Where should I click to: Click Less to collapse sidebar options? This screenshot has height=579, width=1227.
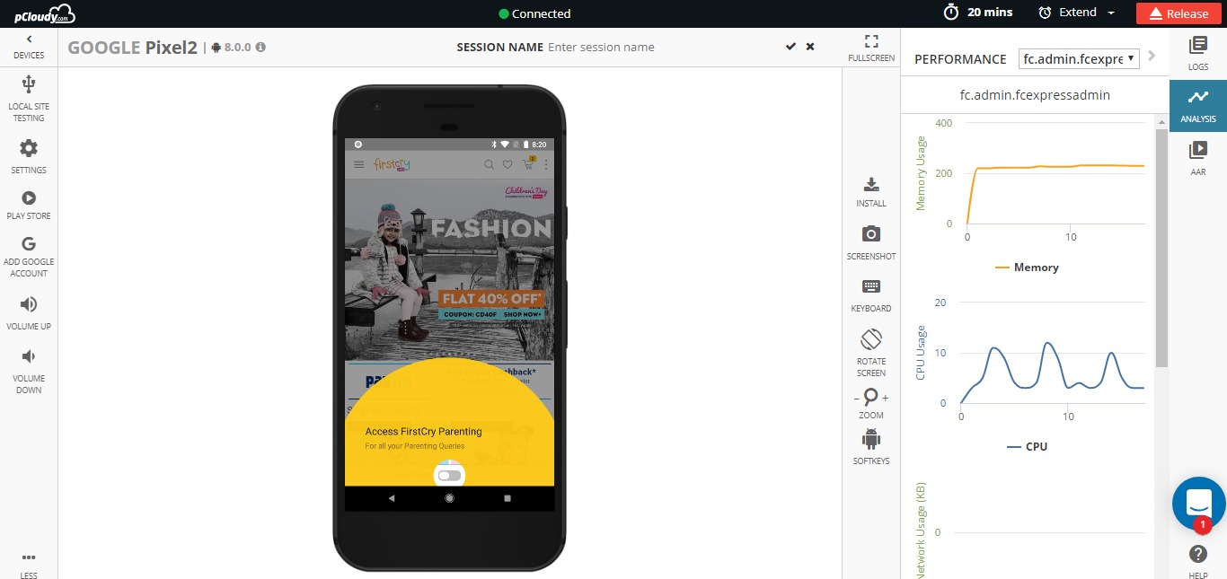29,565
